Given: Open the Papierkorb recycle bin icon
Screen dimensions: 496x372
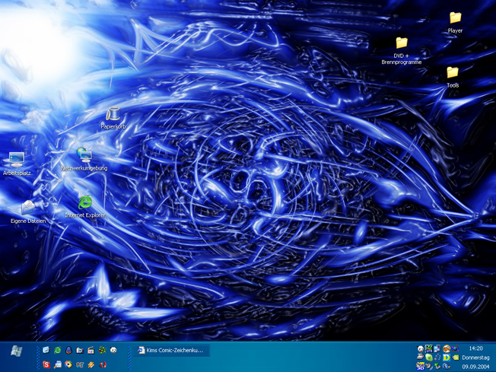Looking at the screenshot, I should click(113, 116).
